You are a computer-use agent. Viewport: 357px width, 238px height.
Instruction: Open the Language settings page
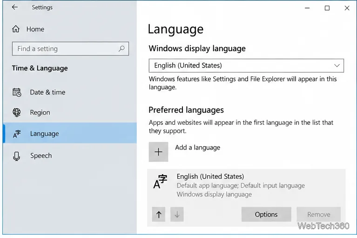tap(70, 133)
